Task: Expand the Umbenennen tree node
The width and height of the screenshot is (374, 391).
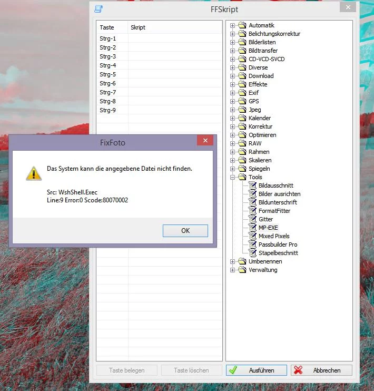Action: point(232,261)
